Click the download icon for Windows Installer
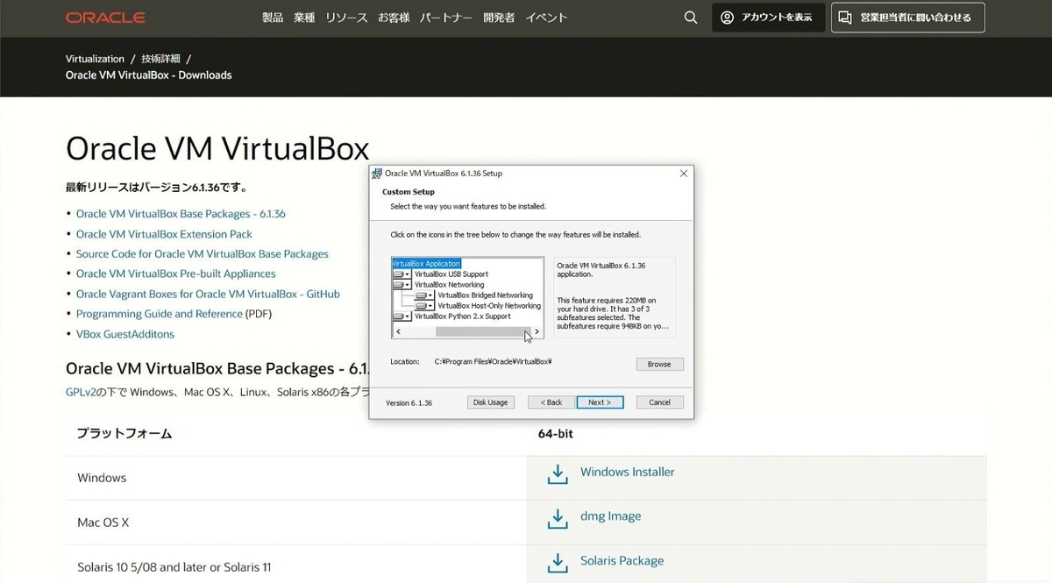This screenshot has width=1052, height=583. pyautogui.click(x=557, y=474)
